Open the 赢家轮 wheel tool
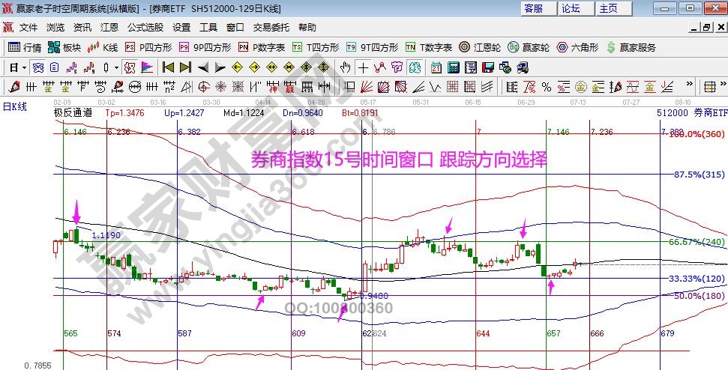The height and width of the screenshot is (370, 728). click(529, 47)
